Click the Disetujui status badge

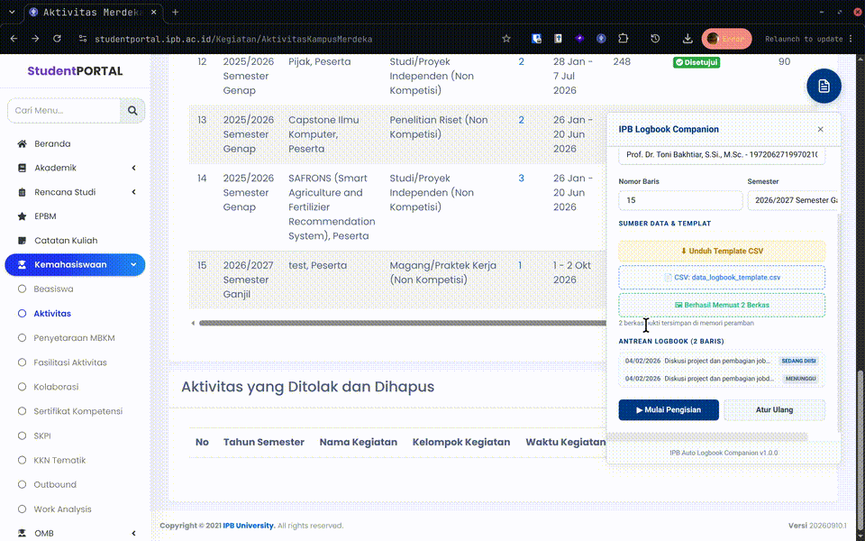pyautogui.click(x=697, y=62)
